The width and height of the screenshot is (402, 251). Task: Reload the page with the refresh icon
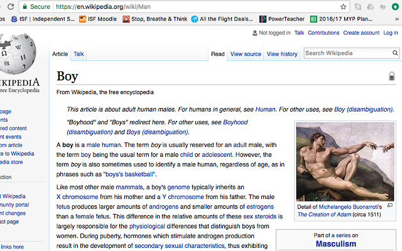[11, 6]
